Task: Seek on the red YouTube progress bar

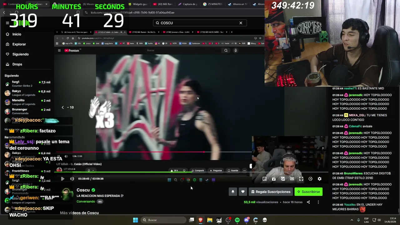Action: click(154, 152)
